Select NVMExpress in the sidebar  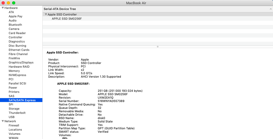click(17, 75)
